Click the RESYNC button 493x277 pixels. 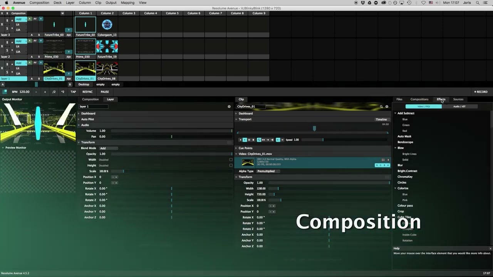point(87,92)
